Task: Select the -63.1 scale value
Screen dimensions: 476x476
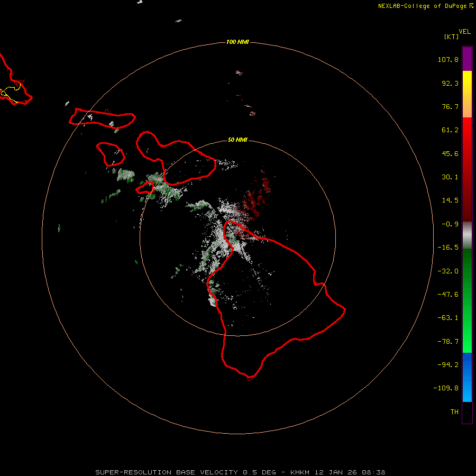Action: click(x=448, y=318)
